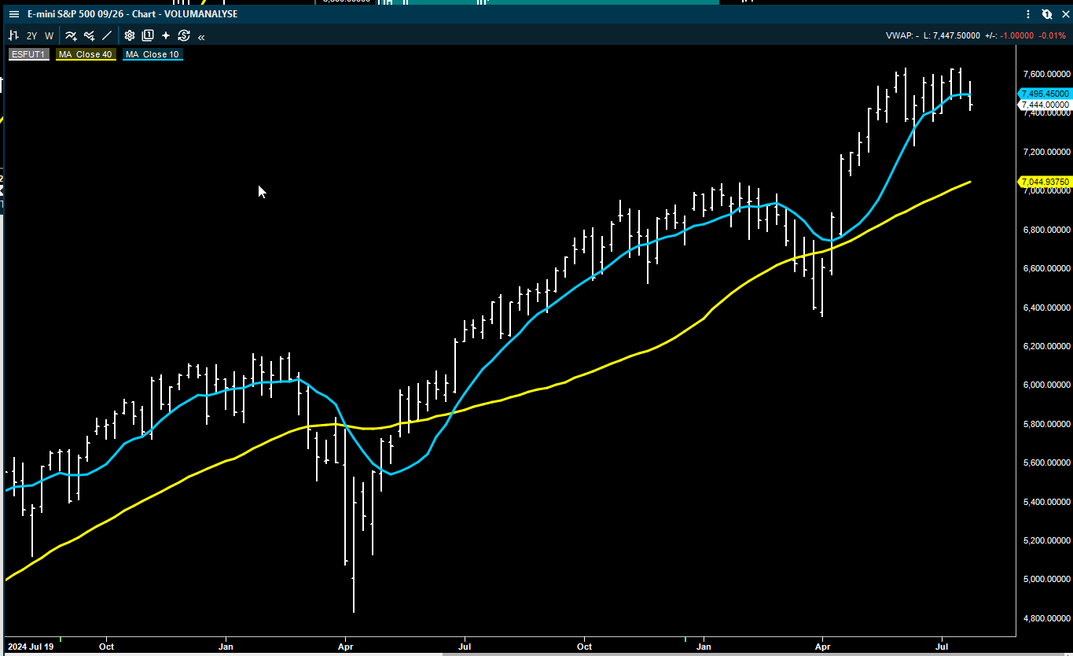The height and width of the screenshot is (656, 1073).
Task: Change the chart bar type icon
Action: click(13, 35)
